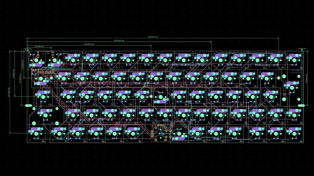Click the S24 reference text

218,86
